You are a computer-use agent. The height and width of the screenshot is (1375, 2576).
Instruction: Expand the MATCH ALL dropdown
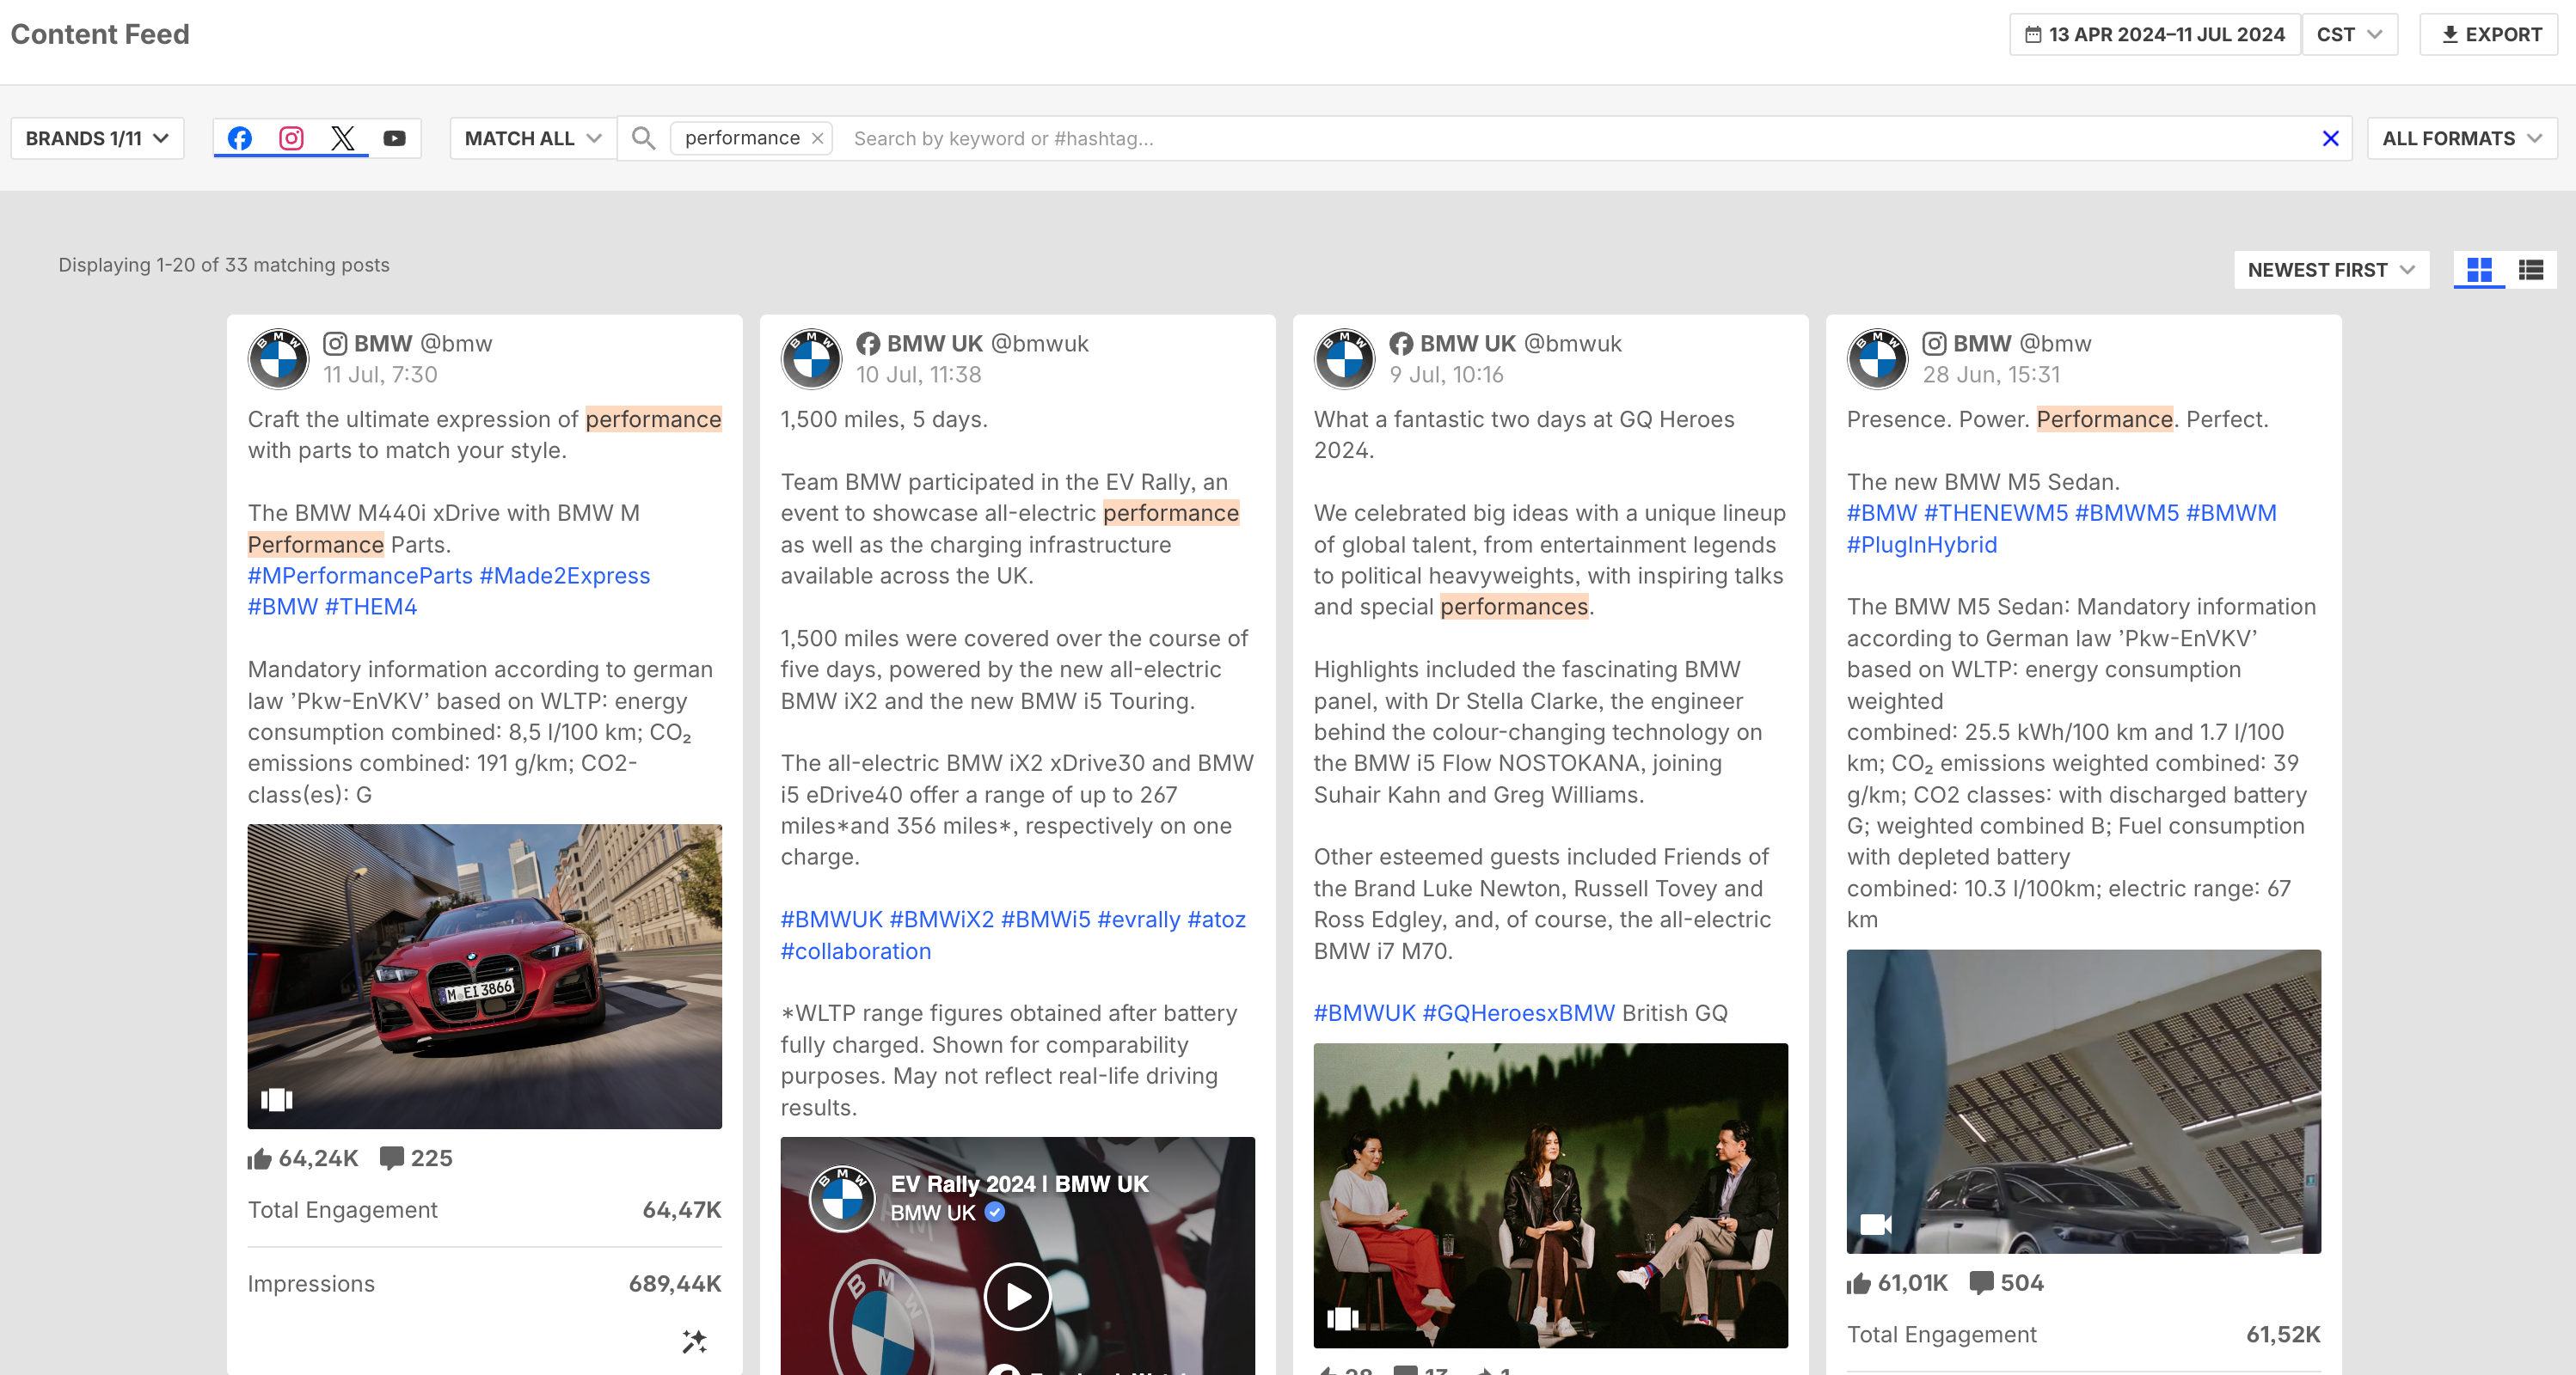tap(532, 137)
